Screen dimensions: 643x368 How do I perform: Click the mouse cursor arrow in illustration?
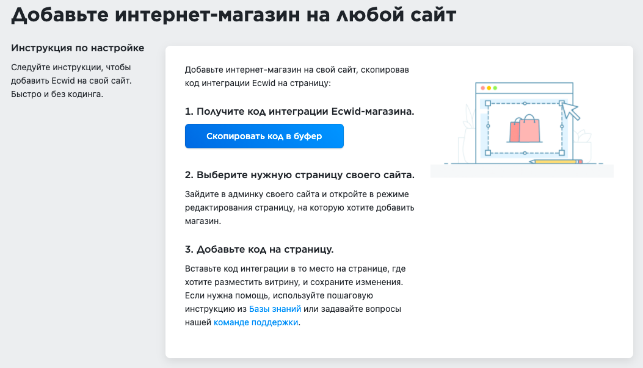coord(571,110)
